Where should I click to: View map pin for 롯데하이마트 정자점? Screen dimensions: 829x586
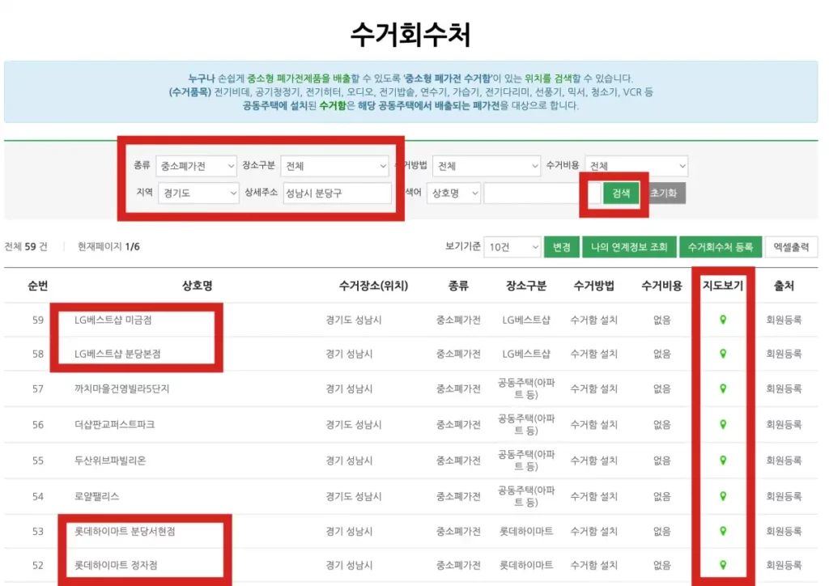tap(723, 565)
